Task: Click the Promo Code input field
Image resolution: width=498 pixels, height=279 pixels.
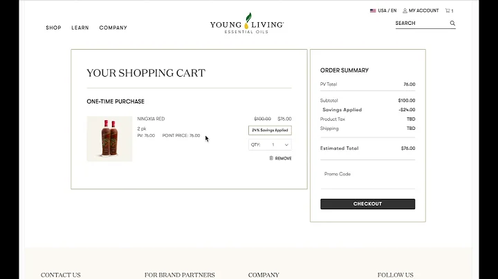Action: [x=367, y=174]
